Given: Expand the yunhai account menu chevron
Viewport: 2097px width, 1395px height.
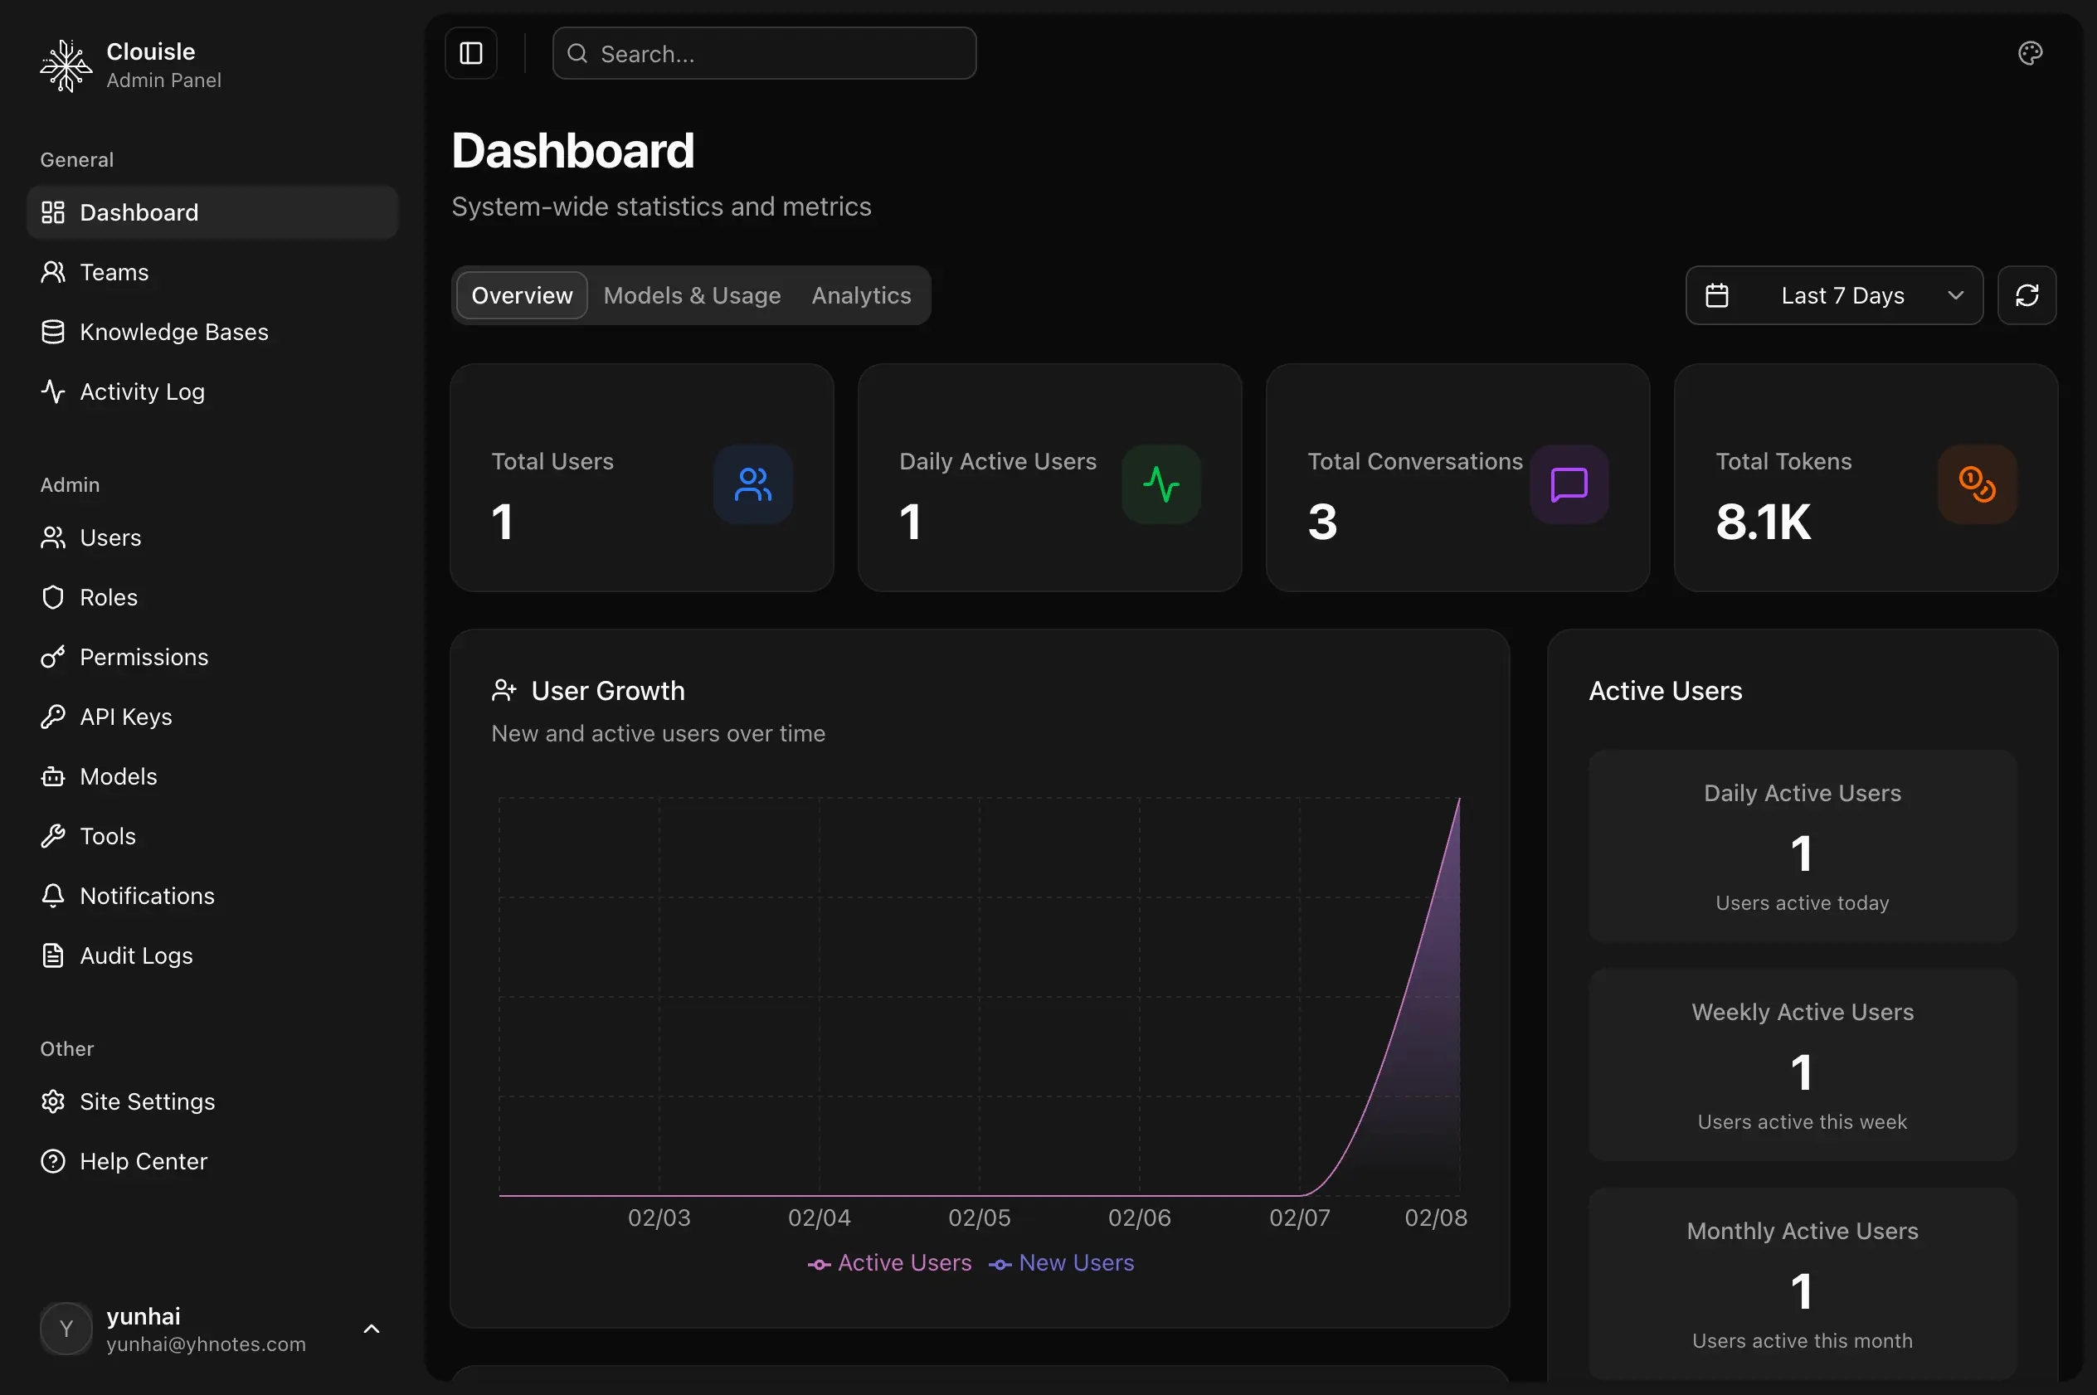Looking at the screenshot, I should click(372, 1329).
